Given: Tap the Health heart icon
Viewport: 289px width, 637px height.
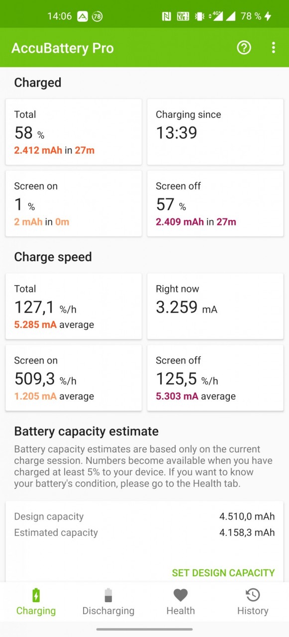Looking at the screenshot, I should click(181, 595).
